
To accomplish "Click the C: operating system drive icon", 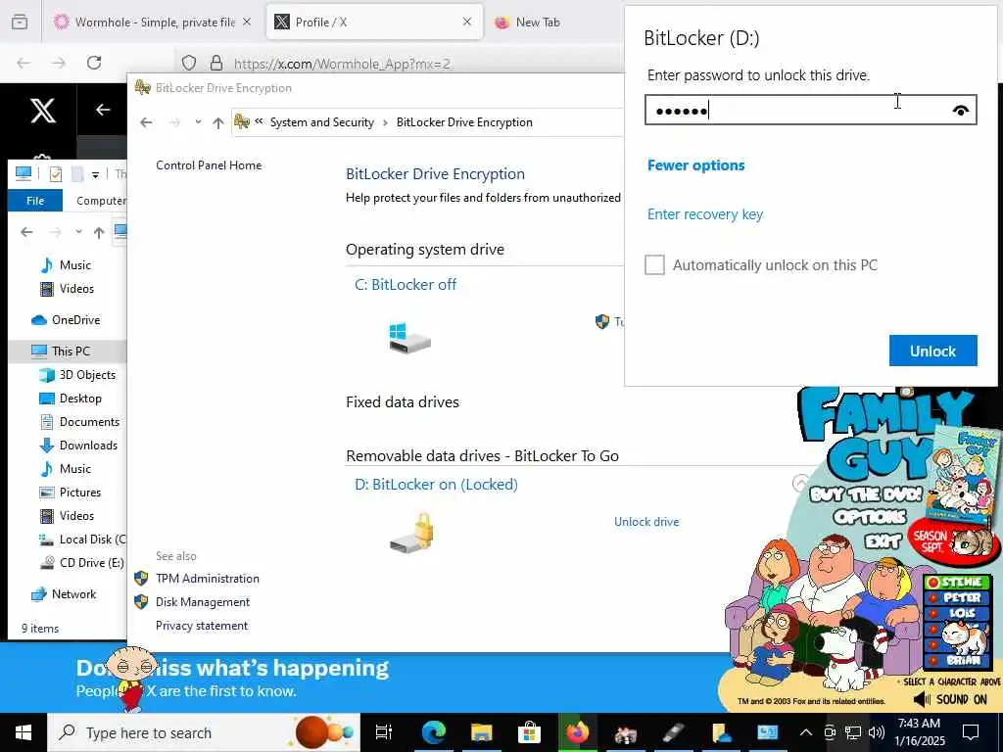I will click(409, 338).
